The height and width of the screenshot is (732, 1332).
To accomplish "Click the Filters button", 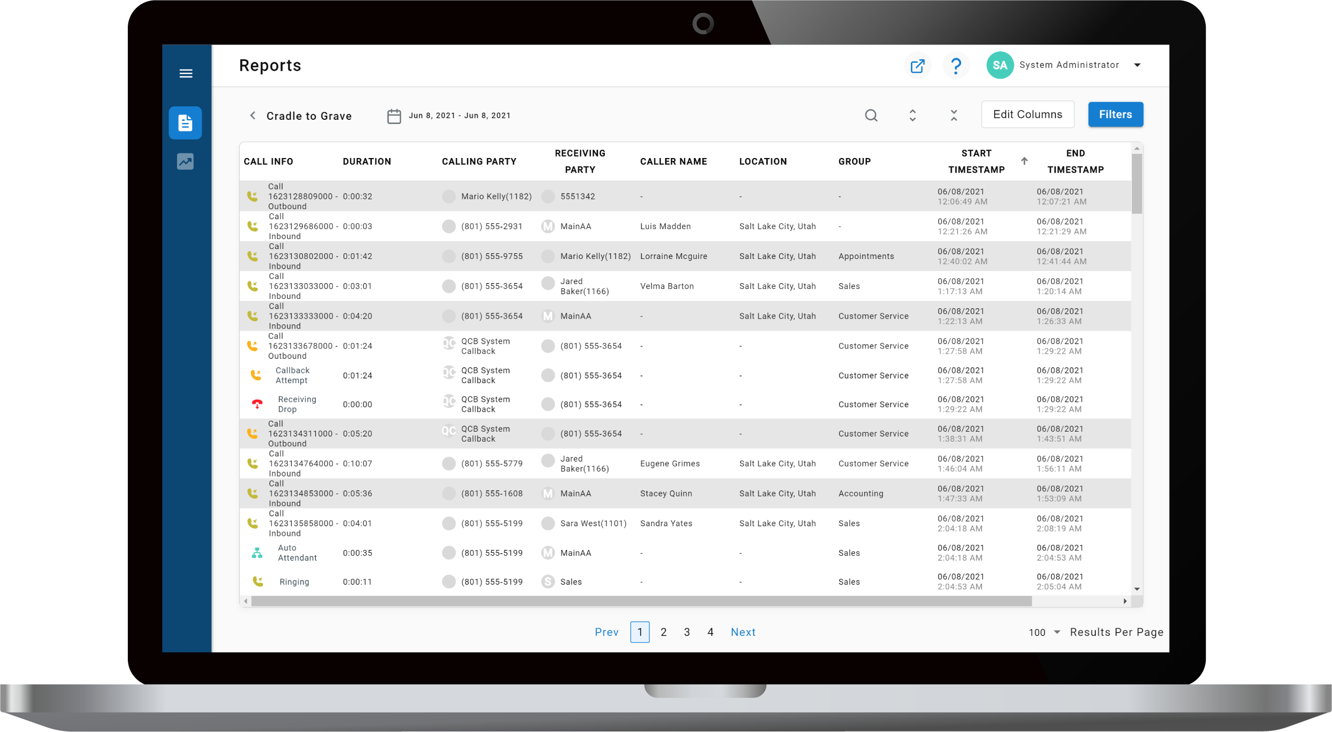I will (1115, 114).
